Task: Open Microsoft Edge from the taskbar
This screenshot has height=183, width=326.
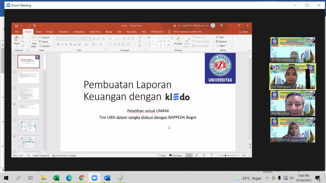Action: click(69, 178)
